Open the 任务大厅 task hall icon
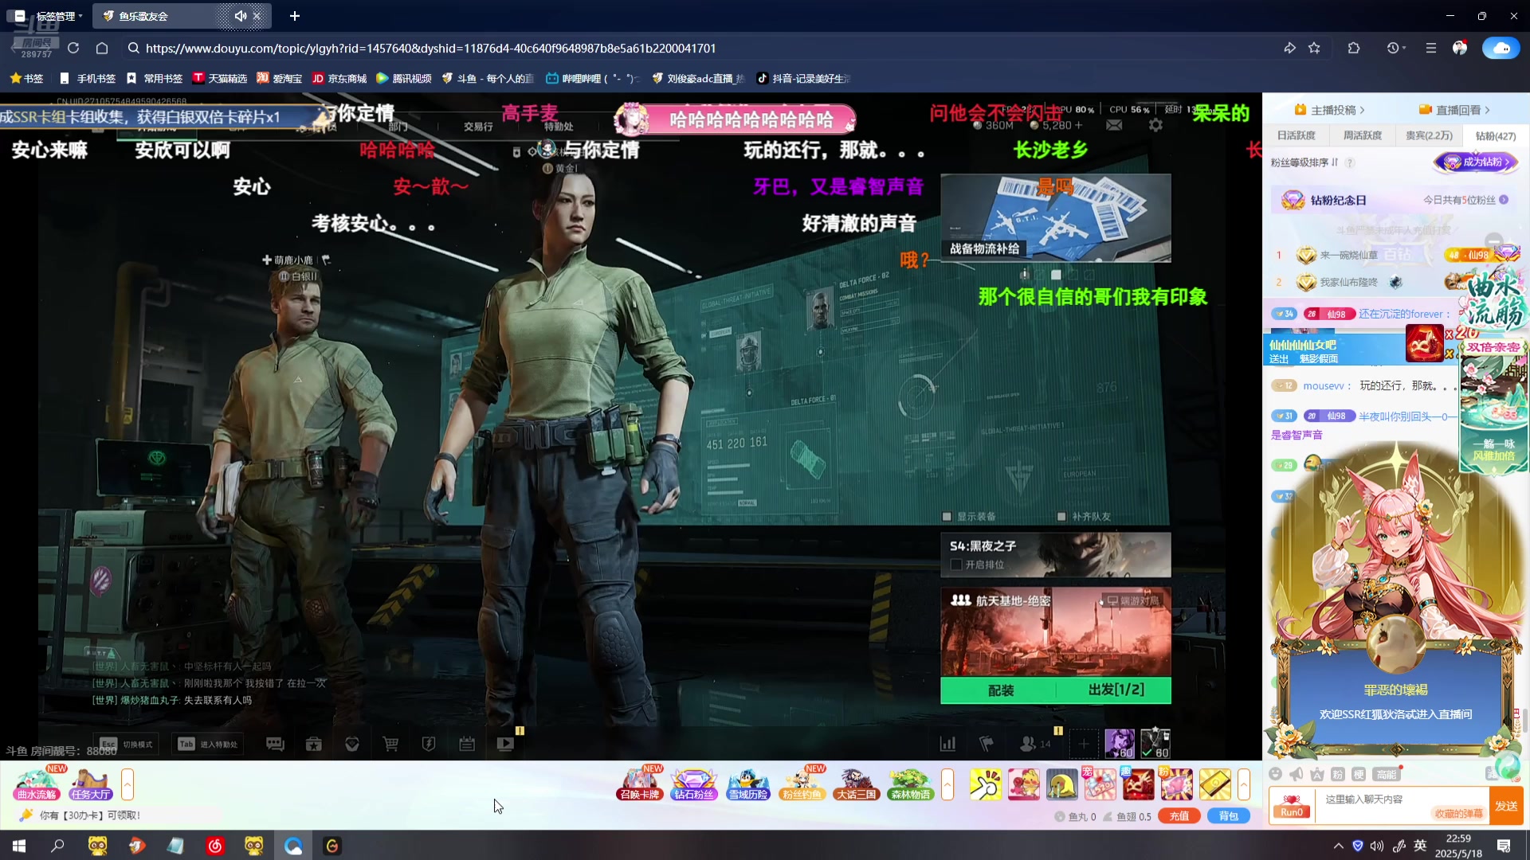This screenshot has width=1530, height=860. 90,784
